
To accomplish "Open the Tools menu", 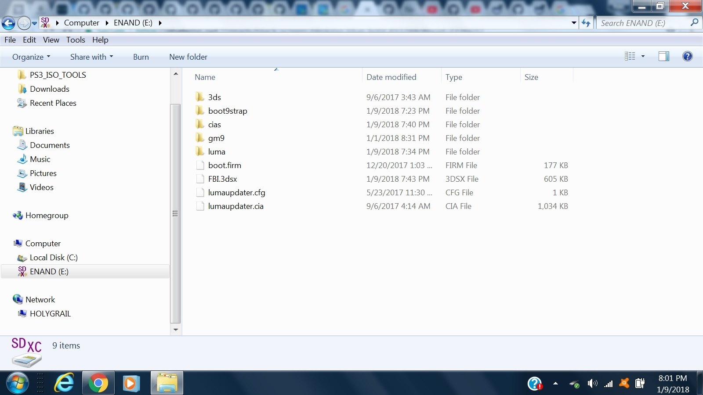I will coord(76,39).
